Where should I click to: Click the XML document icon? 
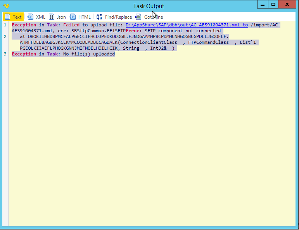tap(30, 17)
